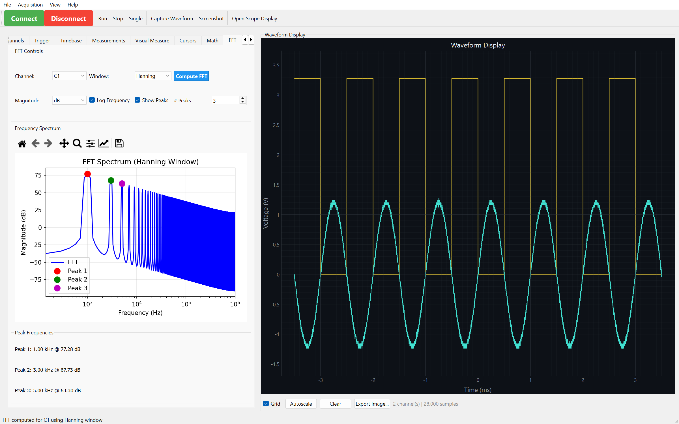The width and height of the screenshot is (679, 424).
Task: Go back to previous plot view arrow
Action: tap(35, 144)
